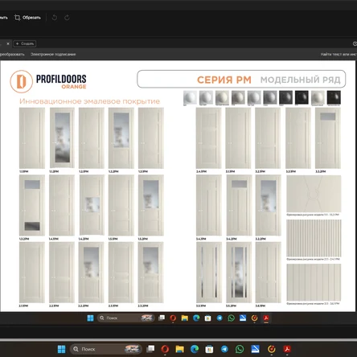Click File Explorer in the captured screenshot's taskbar
This screenshot has height=357, width=357.
tap(185, 318)
